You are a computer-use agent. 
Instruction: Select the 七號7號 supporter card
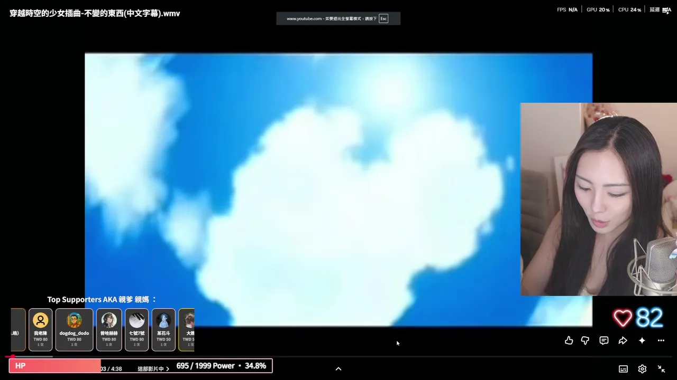tap(136, 330)
